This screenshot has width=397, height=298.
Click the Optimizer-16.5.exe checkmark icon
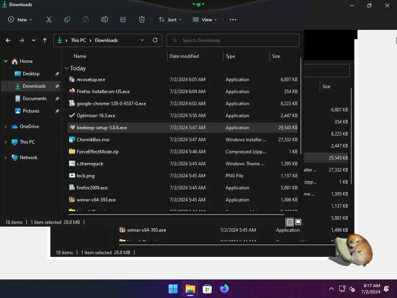[72, 115]
